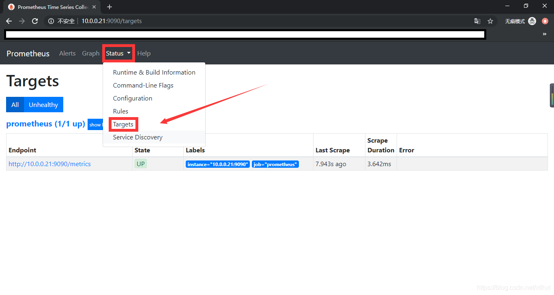Choose Rules from the Status menu
The width and height of the screenshot is (554, 295).
point(154,111)
